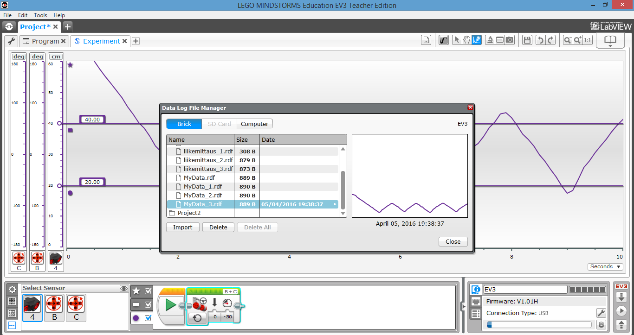The height and width of the screenshot is (335, 634).
Task: Zoom in on the graph
Action: (577, 40)
